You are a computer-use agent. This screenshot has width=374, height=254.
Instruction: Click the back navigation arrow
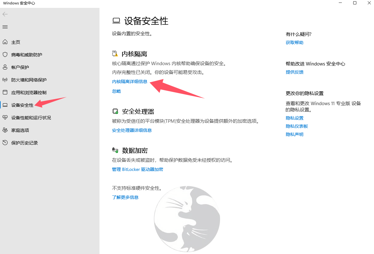coord(5,14)
